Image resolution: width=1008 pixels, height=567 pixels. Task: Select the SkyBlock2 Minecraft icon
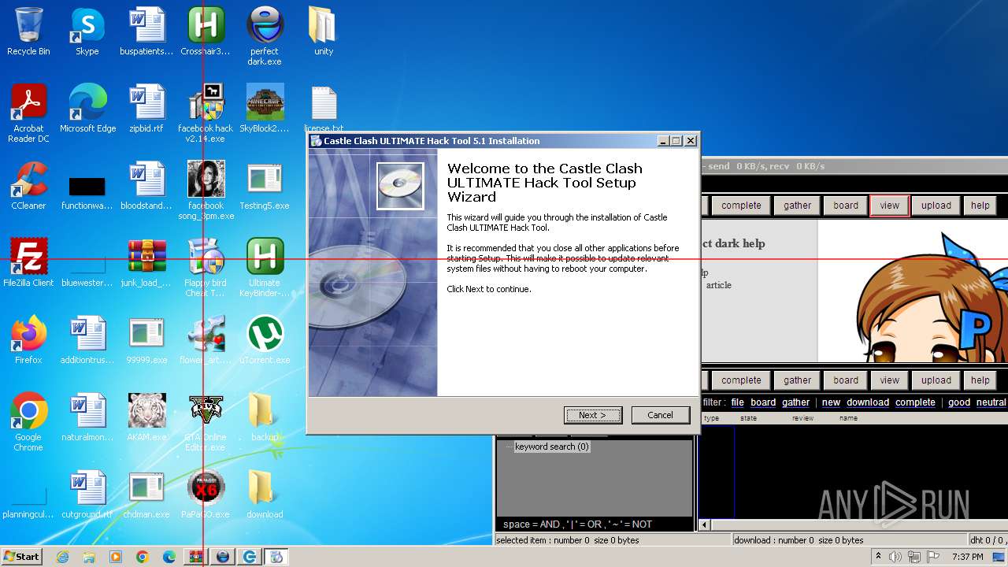tap(265, 109)
